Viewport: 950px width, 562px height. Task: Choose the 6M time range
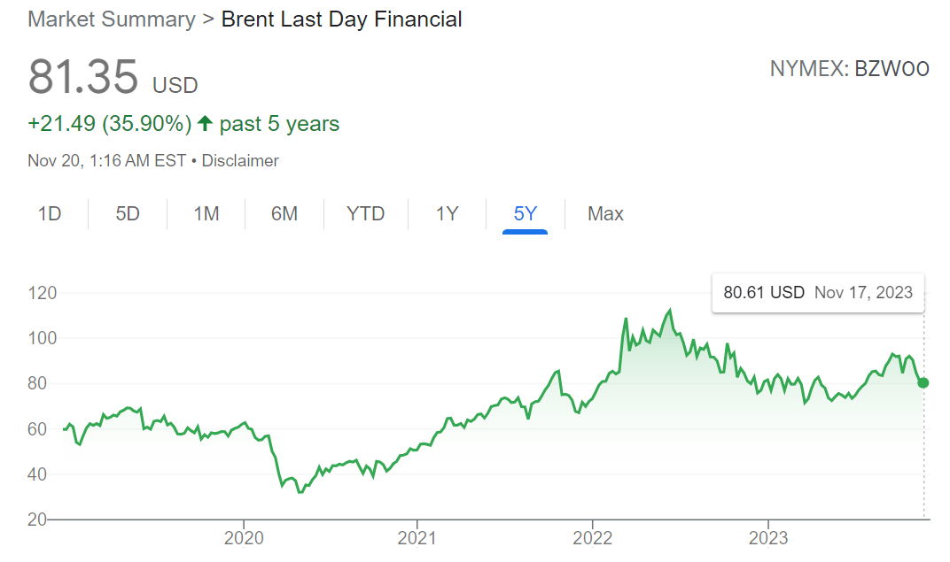coord(284,214)
